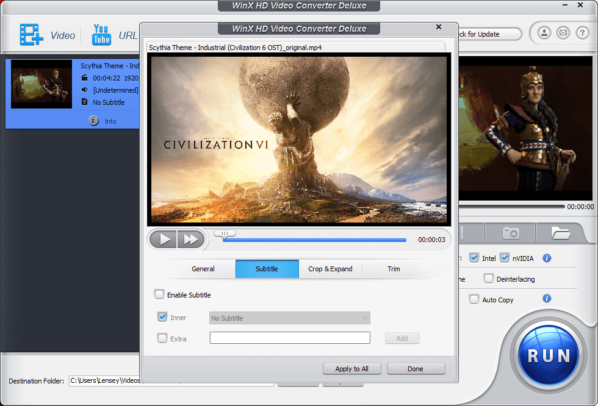Click the preview playback slider handle
598x406 pixels.
225,233
